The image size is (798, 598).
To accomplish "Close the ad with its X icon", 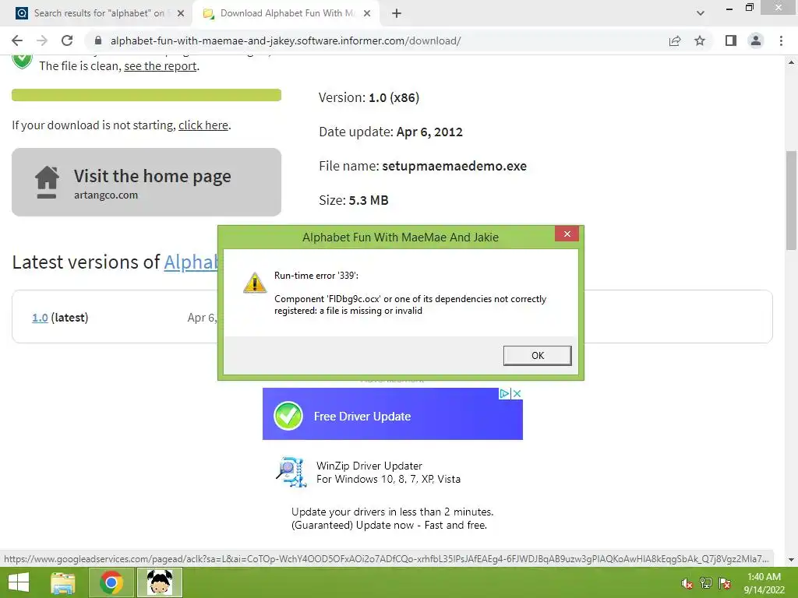I will [517, 393].
